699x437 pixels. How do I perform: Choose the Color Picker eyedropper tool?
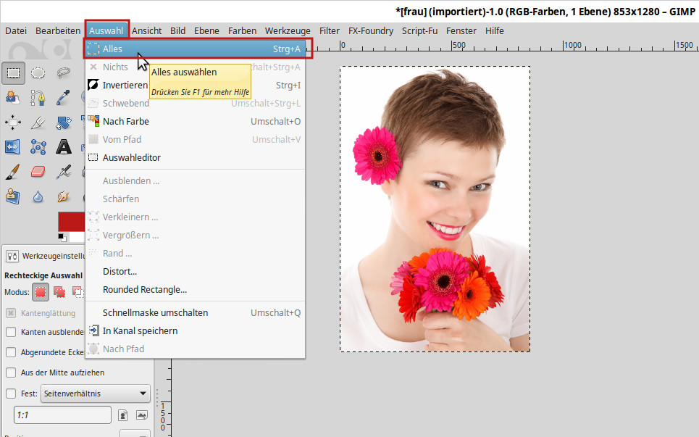pos(64,97)
